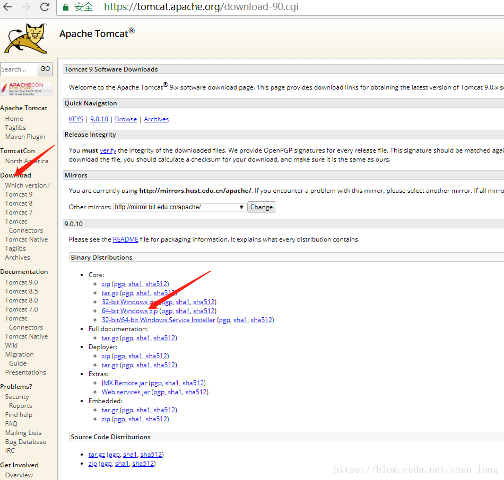The height and width of the screenshot is (480, 504).
Task: Open the Browse quick navigation link
Action: pos(126,119)
